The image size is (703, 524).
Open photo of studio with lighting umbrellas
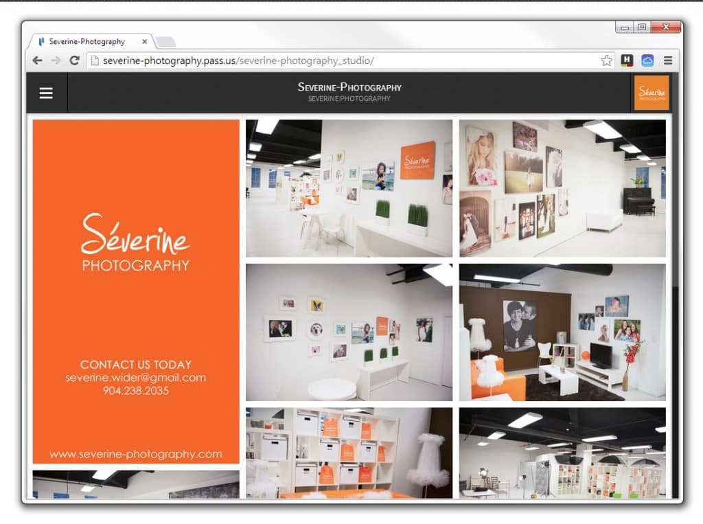coord(562,453)
